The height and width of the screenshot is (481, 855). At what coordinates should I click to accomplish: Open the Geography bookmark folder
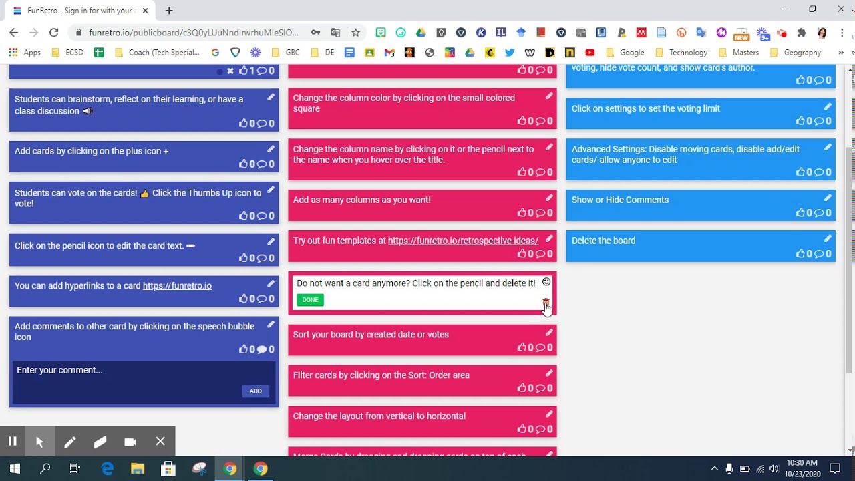[x=796, y=53]
